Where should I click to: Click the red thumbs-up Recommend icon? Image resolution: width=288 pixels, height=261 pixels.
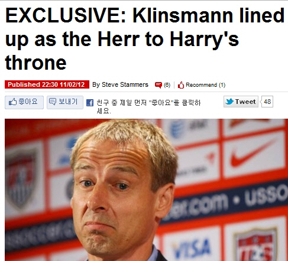point(181,85)
